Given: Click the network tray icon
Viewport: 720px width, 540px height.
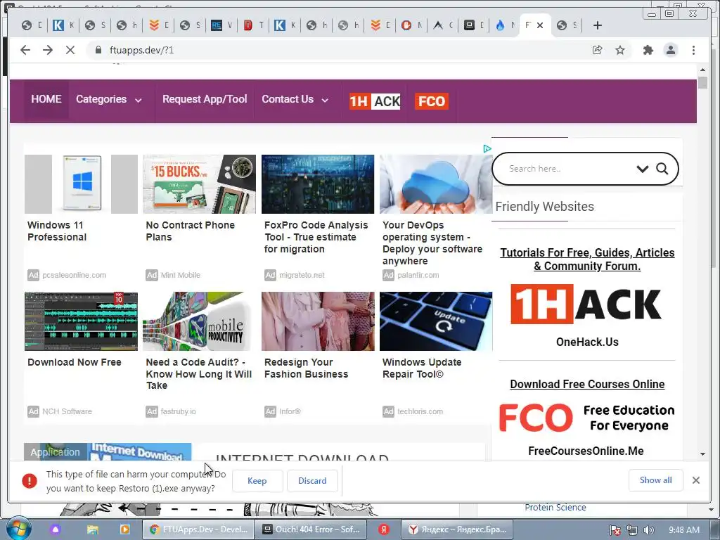Looking at the screenshot, I should click(632, 530).
